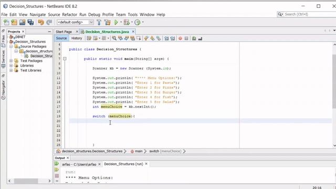Select the DBNET project node
Viewport: 336px width, 189px height.
pyautogui.click(x=20, y=37)
